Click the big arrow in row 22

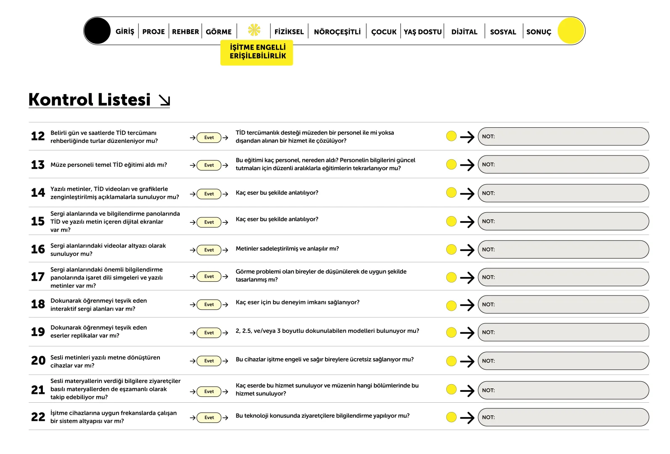click(467, 417)
